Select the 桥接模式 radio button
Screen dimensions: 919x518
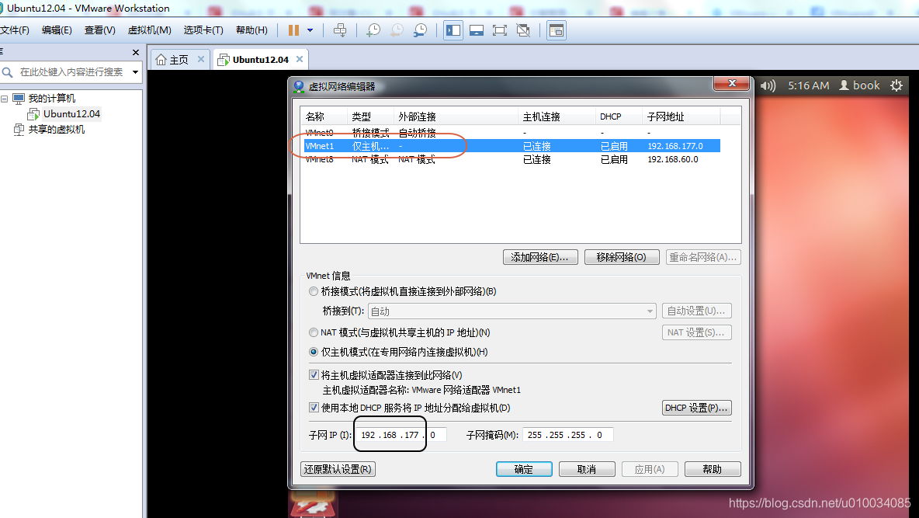click(x=314, y=291)
